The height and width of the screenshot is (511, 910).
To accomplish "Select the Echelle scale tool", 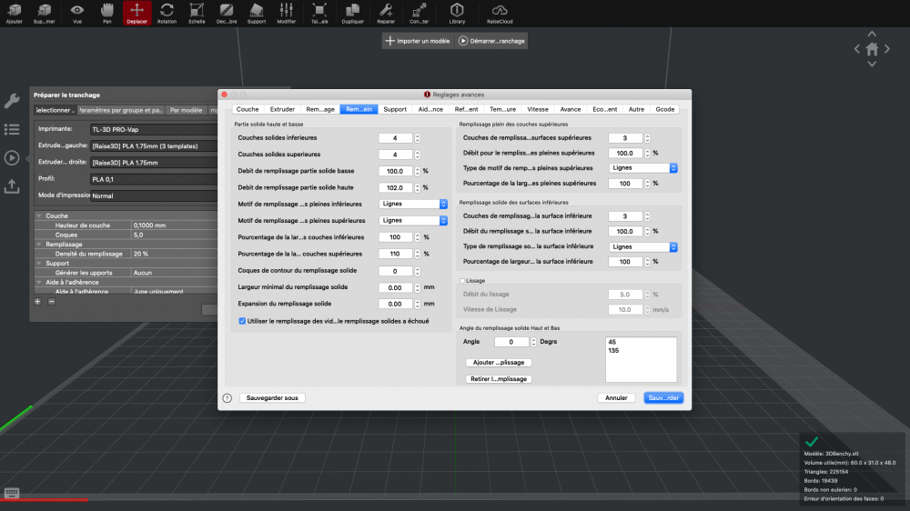I will coord(197,10).
